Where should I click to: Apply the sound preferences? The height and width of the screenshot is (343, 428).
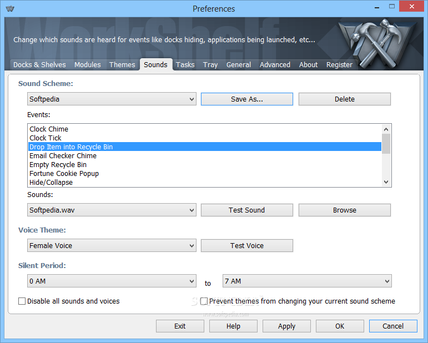click(286, 326)
